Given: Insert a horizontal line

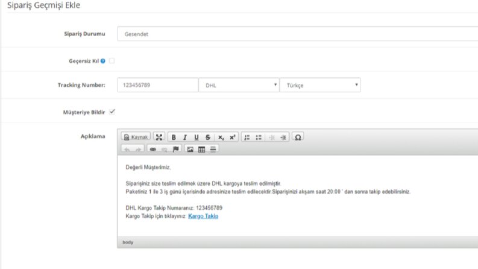Looking at the screenshot, I should point(213,149).
